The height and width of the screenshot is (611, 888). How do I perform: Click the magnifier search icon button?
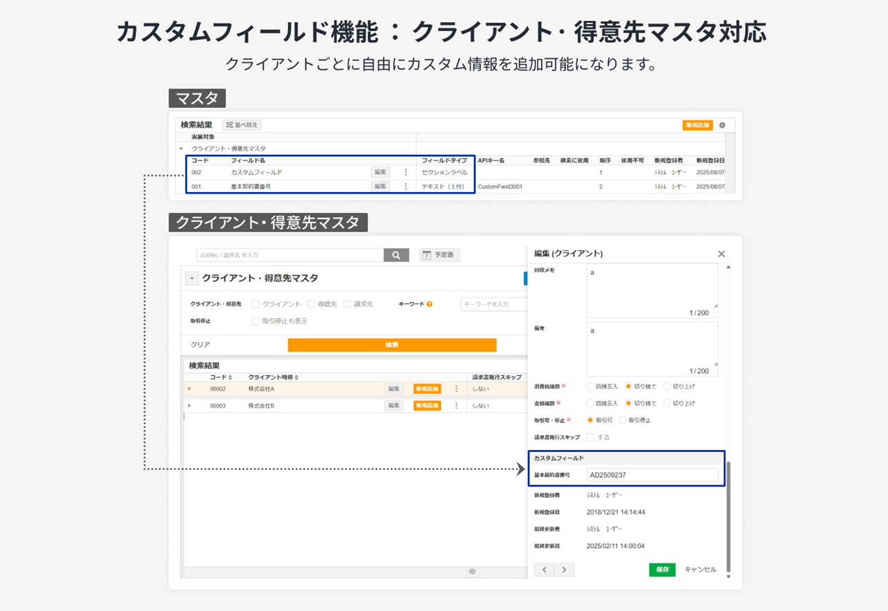pyautogui.click(x=396, y=255)
